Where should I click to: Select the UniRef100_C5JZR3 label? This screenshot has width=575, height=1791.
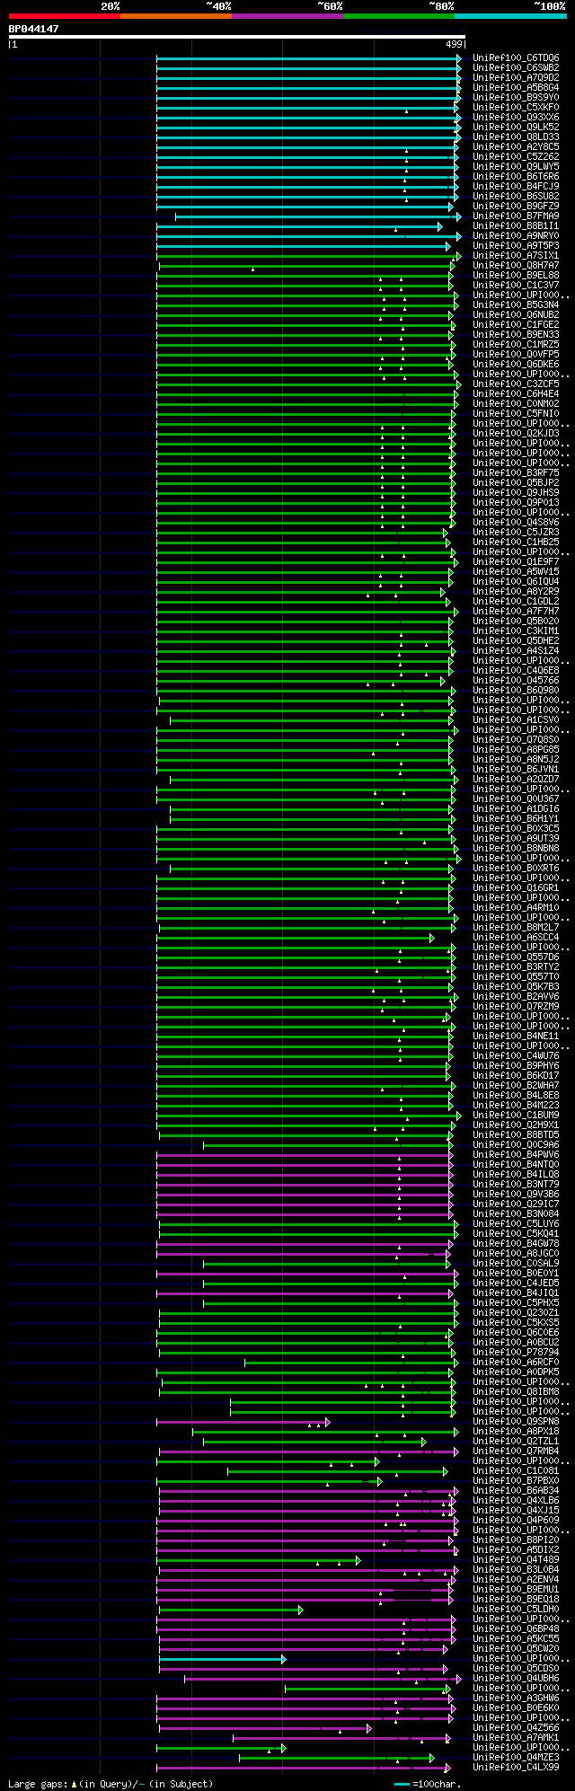[x=516, y=532]
